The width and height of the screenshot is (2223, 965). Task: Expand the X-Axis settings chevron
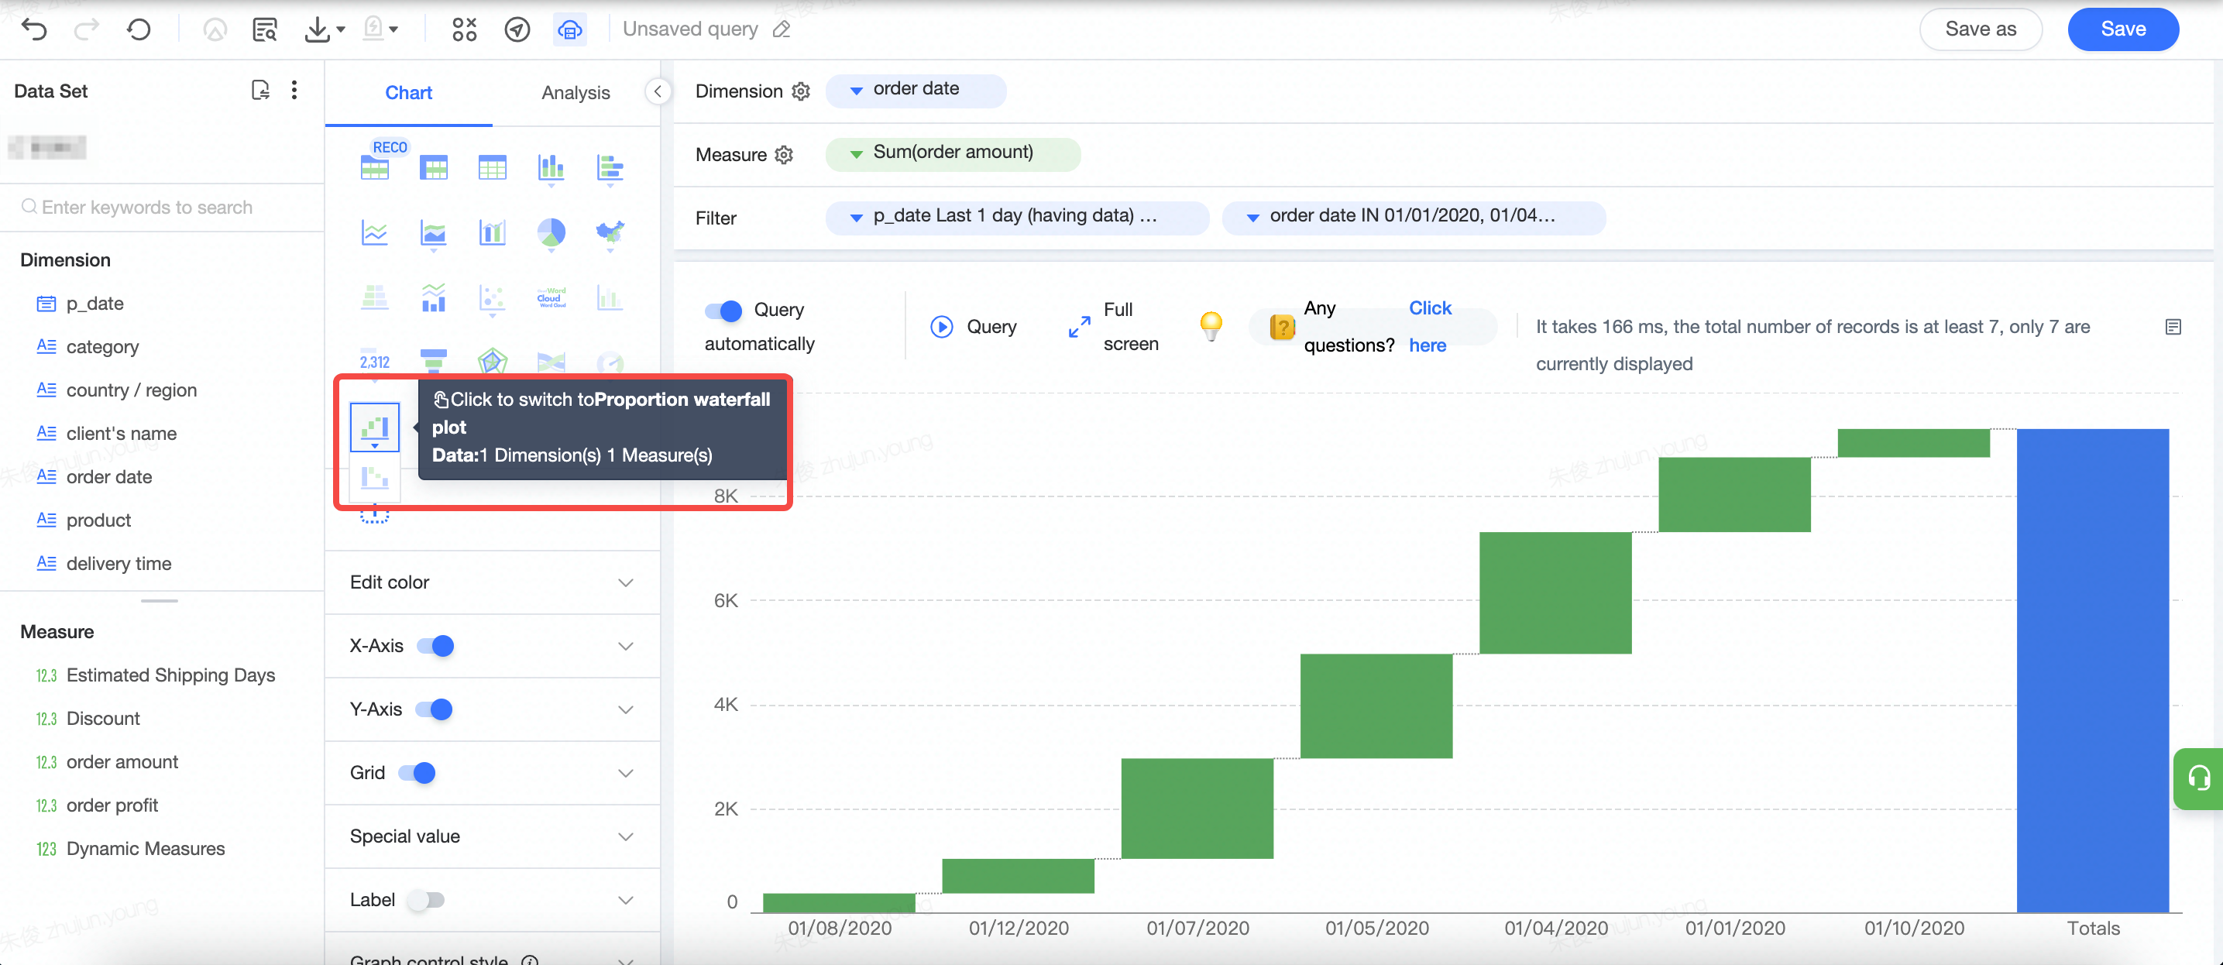(626, 646)
